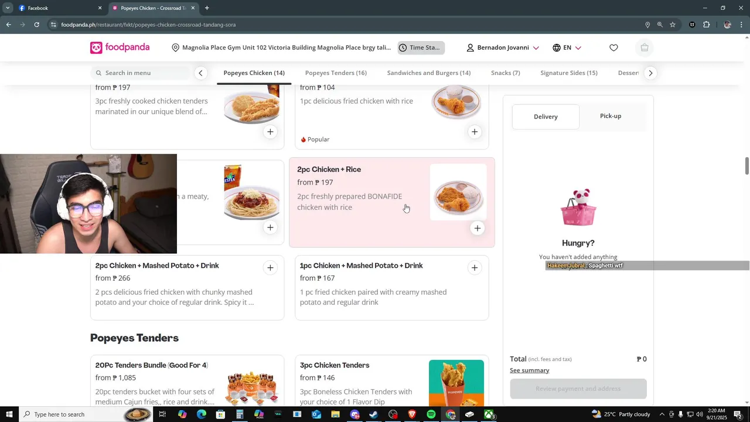Select Popeyes Chicken (14) menu tab
Screen dimensions: 750x422
tap(254, 73)
